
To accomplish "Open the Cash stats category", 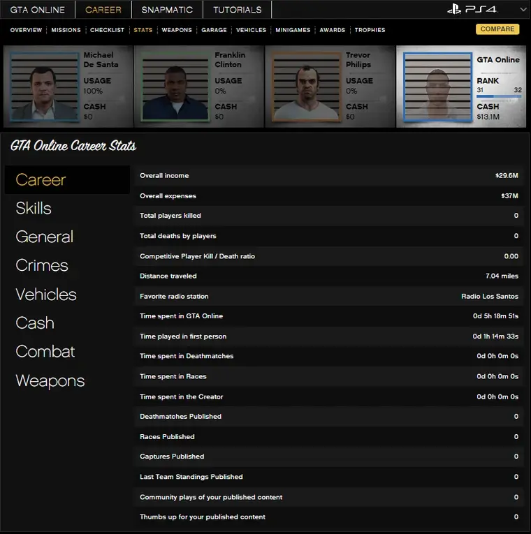I will coord(35,323).
